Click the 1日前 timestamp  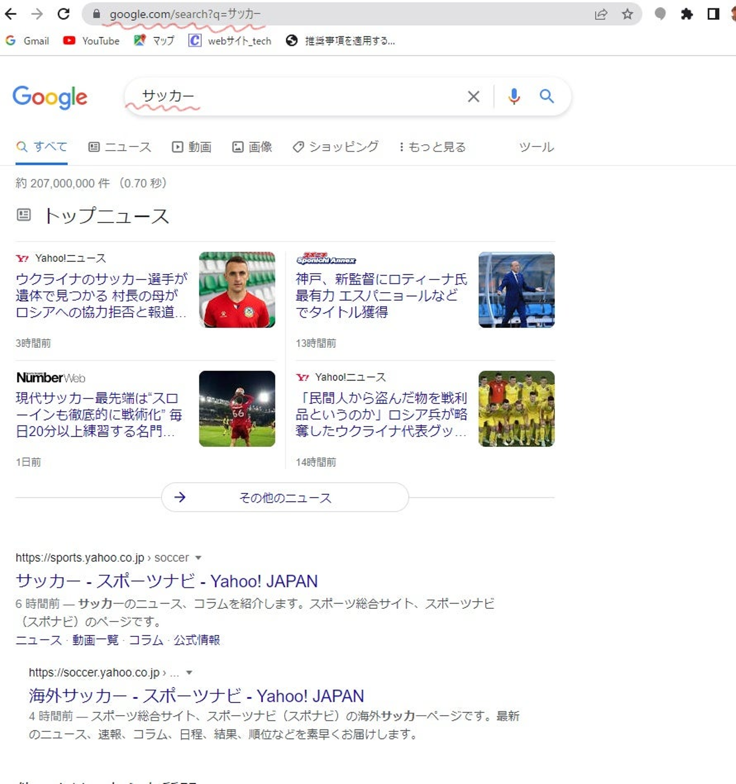click(x=28, y=462)
